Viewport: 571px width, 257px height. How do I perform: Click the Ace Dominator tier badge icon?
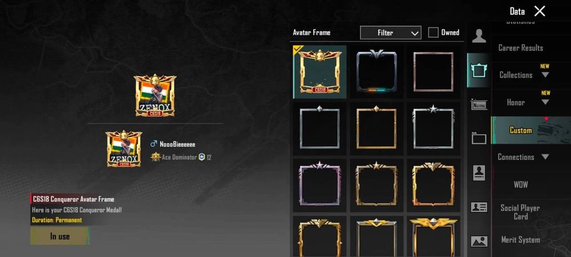tap(156, 157)
